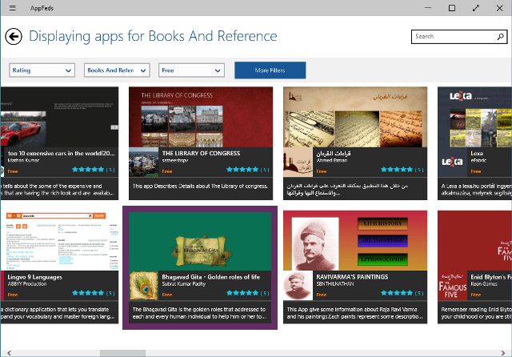Click Bhagavad Gita - Golden roles title
512x357 pixels.
[x=211, y=277]
